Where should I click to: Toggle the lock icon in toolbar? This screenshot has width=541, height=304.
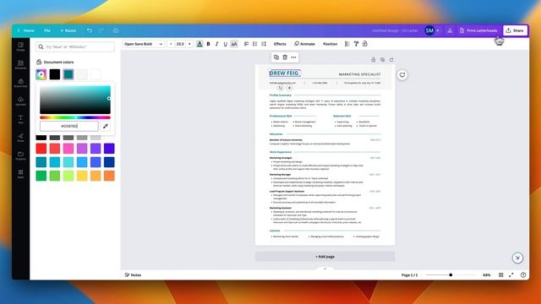[364, 44]
